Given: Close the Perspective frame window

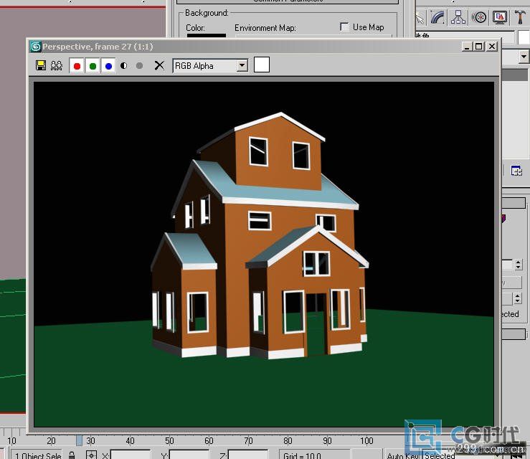Looking at the screenshot, I should (x=492, y=47).
